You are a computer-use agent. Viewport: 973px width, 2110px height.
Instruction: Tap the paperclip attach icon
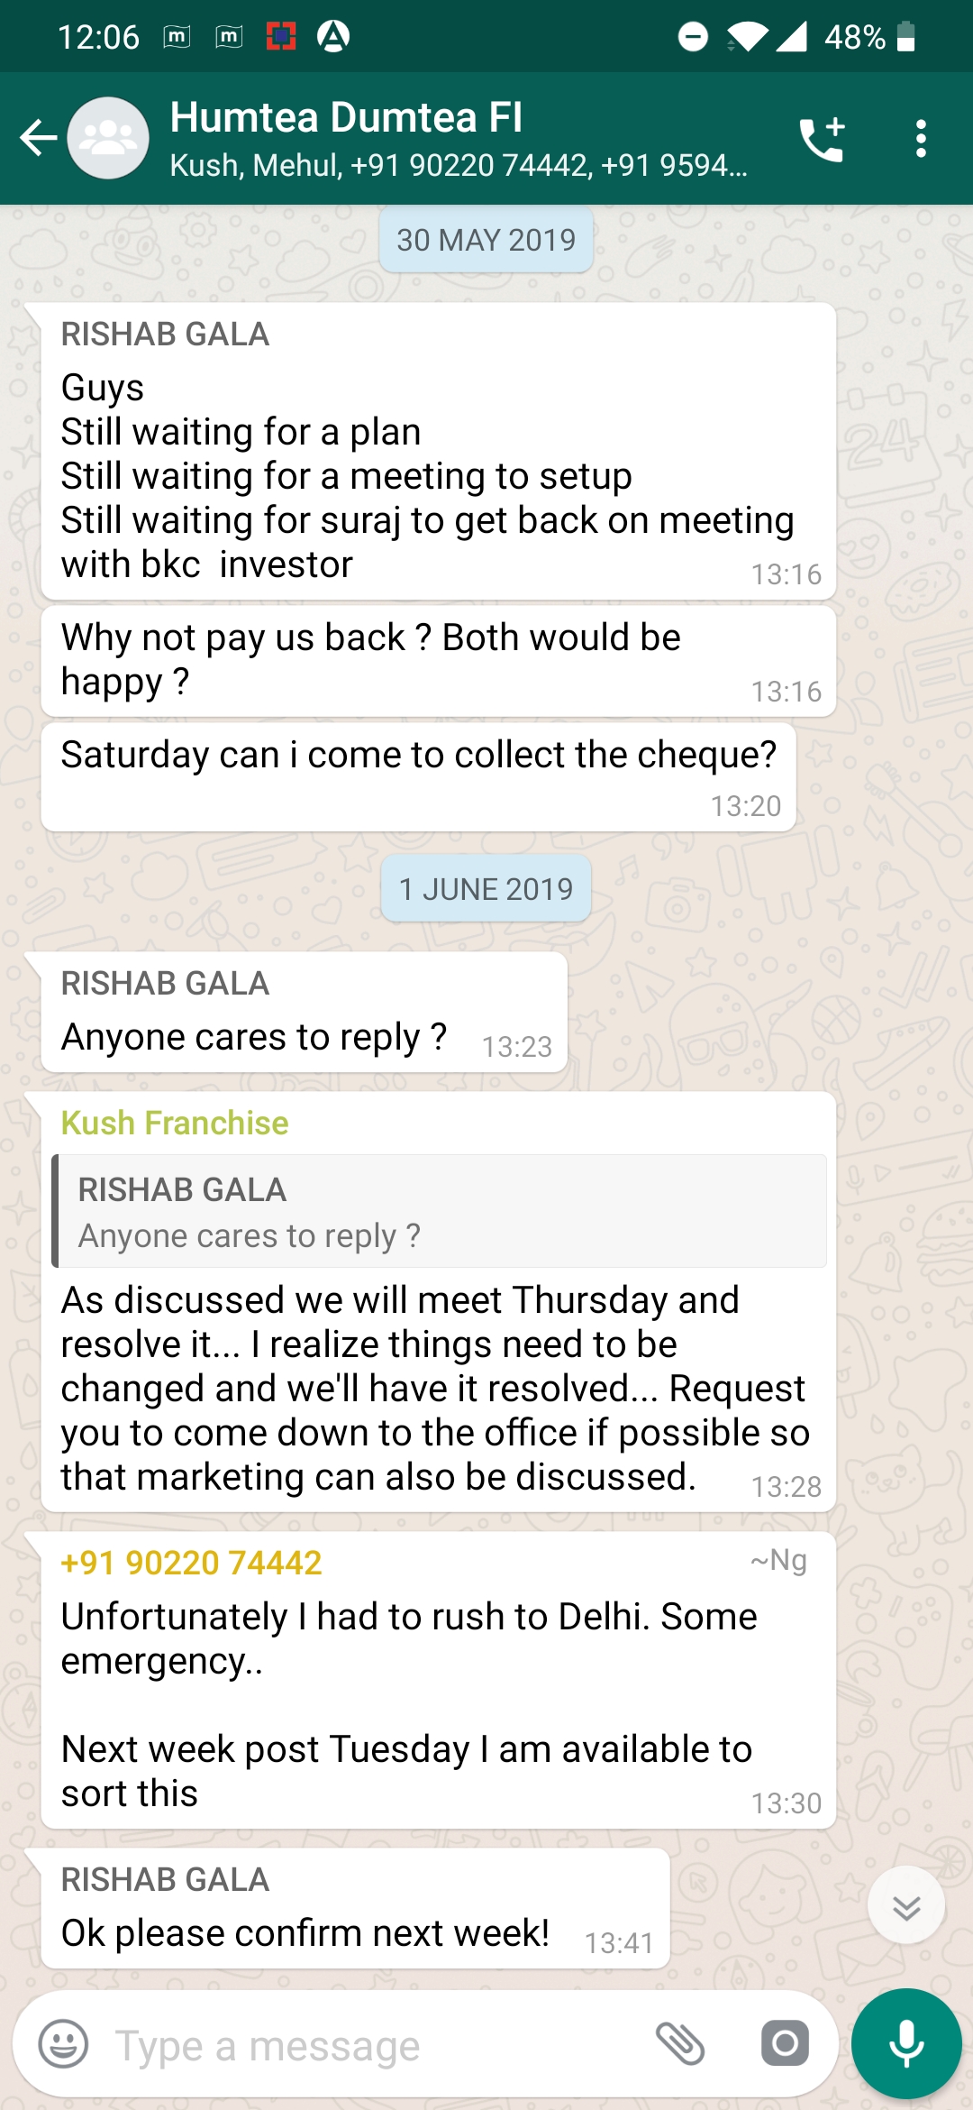point(680,2044)
